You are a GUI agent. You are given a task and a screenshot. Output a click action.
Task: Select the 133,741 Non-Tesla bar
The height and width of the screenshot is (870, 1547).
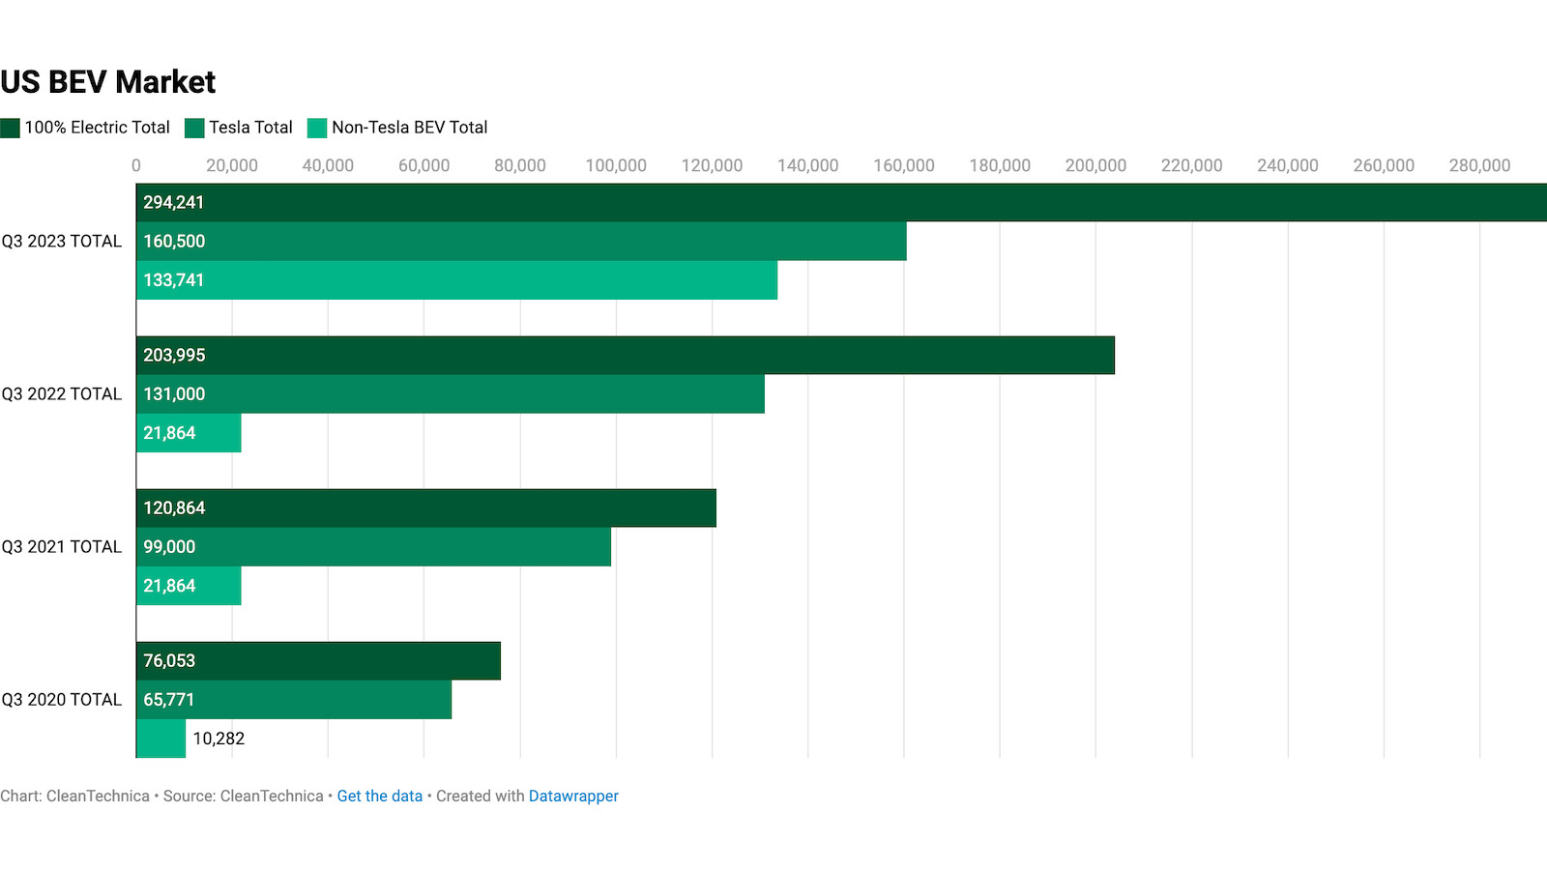click(x=456, y=280)
